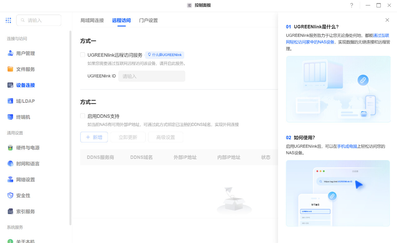Click the 新增 button to add DDNS

[94, 137]
